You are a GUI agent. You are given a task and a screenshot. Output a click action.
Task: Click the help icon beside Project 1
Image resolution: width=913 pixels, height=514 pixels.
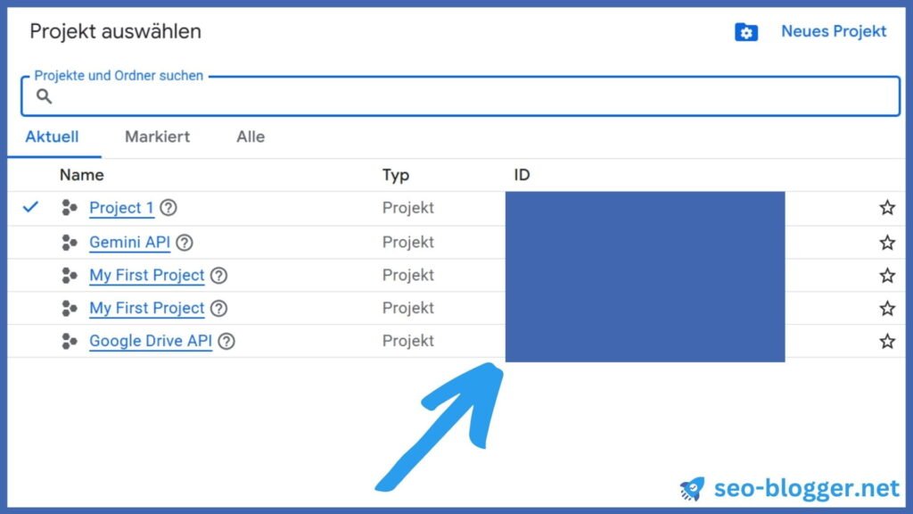(169, 207)
